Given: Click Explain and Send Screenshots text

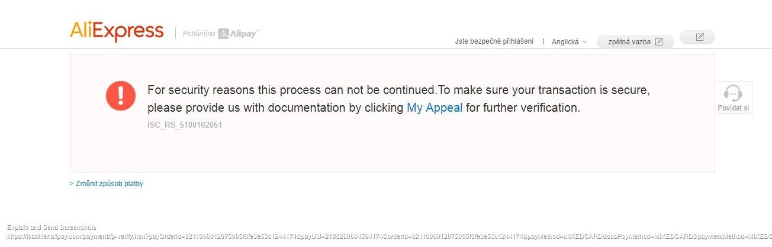Looking at the screenshot, I should (x=52, y=227).
